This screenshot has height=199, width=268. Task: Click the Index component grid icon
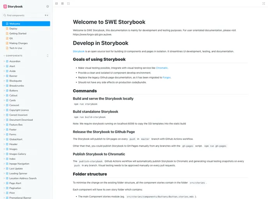click(x=7, y=159)
